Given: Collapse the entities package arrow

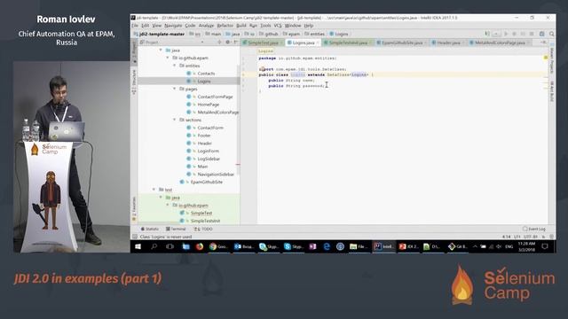Looking at the screenshot, I should (x=175, y=66).
